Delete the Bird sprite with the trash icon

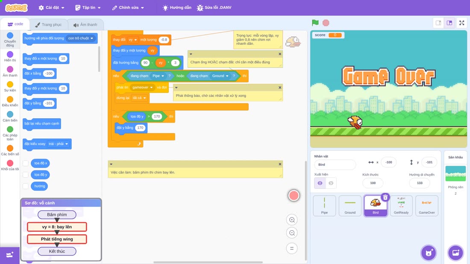(x=385, y=197)
